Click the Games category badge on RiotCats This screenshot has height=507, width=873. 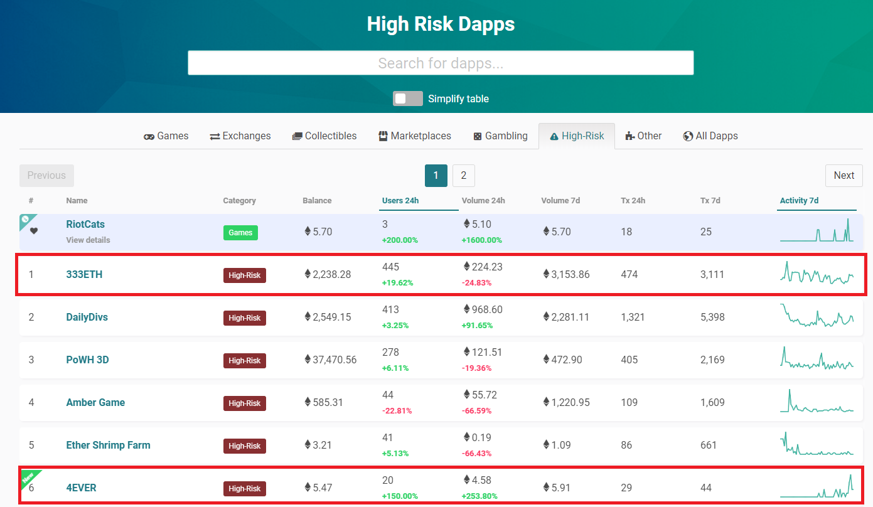240,232
